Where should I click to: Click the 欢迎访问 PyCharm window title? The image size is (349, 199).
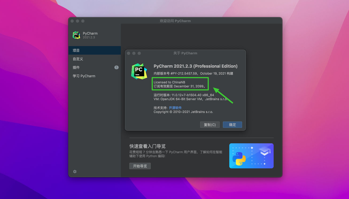[x=175, y=21]
